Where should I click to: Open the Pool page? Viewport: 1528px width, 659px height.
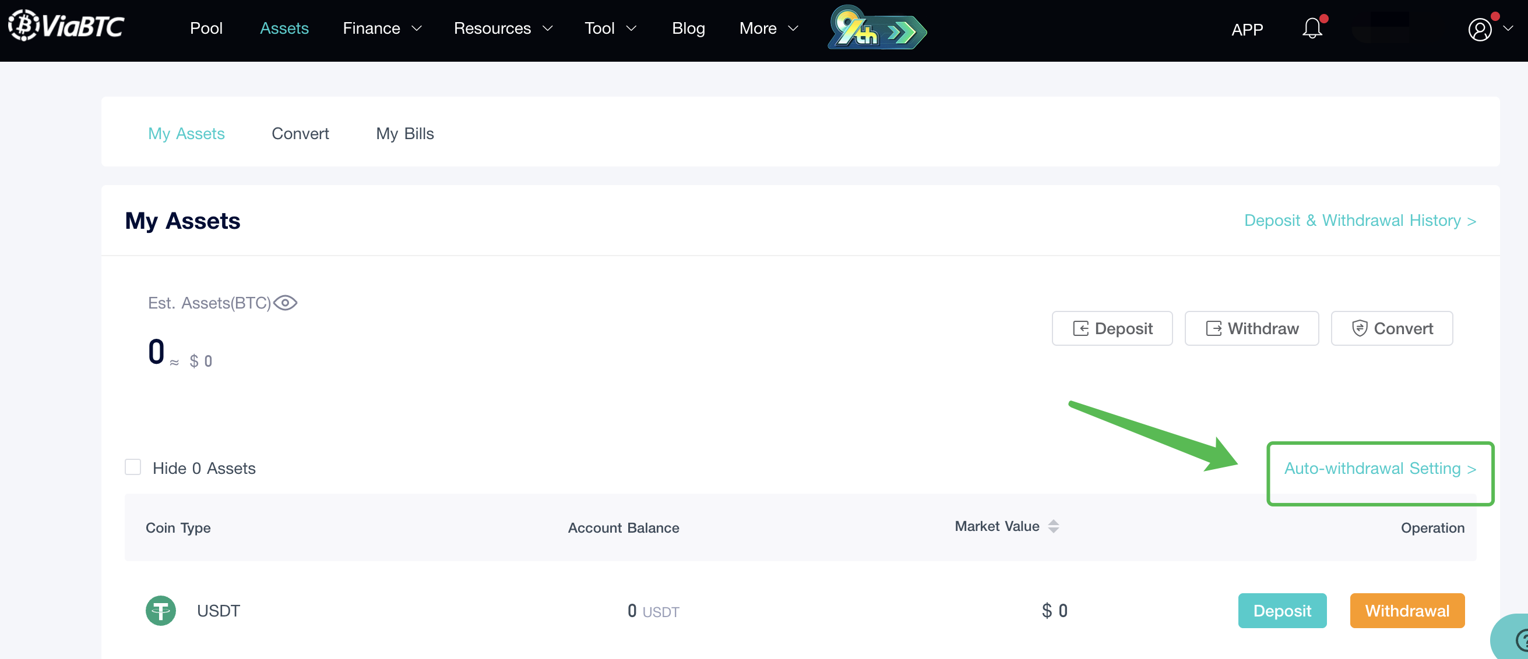206,28
